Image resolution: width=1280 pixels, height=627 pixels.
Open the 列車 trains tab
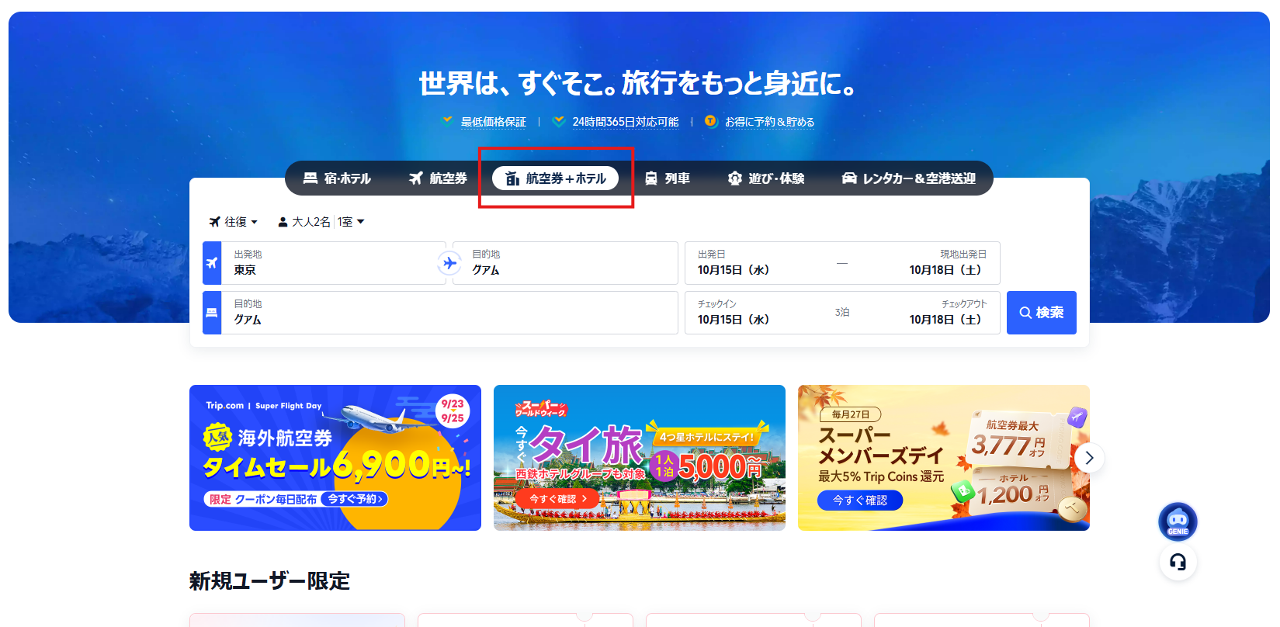(x=668, y=178)
